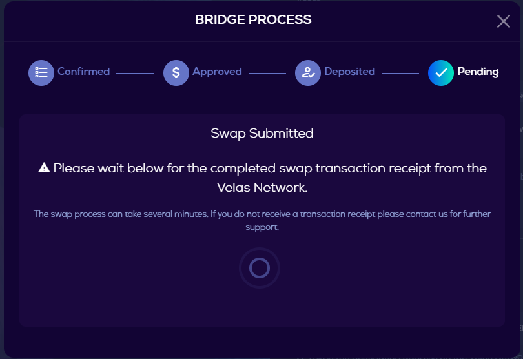Viewport: 523px width, 359px height.
Task: Click the warning triangle icon
Action: click(44, 167)
